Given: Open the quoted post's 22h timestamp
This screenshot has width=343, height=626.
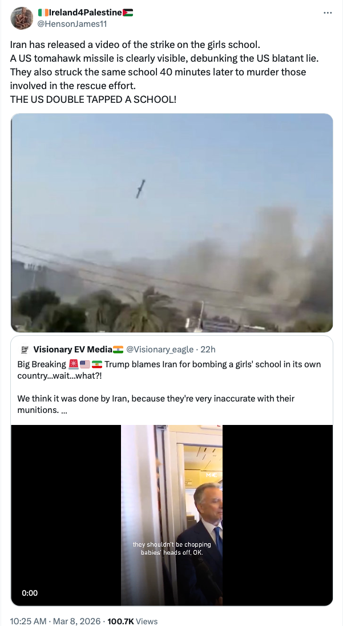Looking at the screenshot, I should click(208, 350).
